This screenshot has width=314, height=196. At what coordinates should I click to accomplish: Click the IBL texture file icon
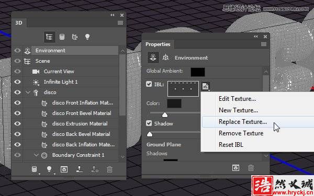[206, 86]
